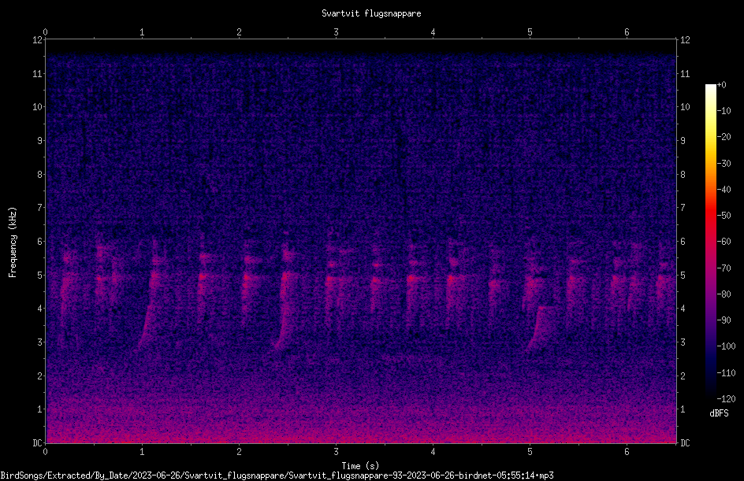Viewport: 744px width, 481px height.
Task: Click the 'dBFS' unit label
Action: point(719,413)
